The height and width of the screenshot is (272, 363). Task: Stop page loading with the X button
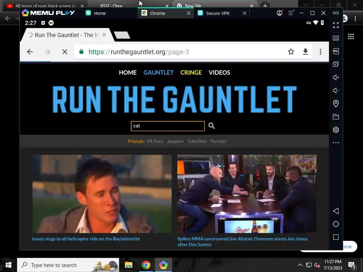(x=65, y=52)
